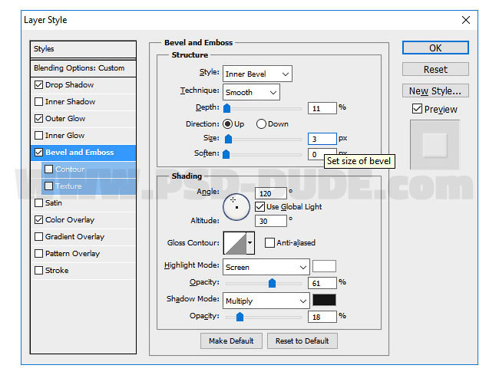Click the Depth slider handle

226,108
